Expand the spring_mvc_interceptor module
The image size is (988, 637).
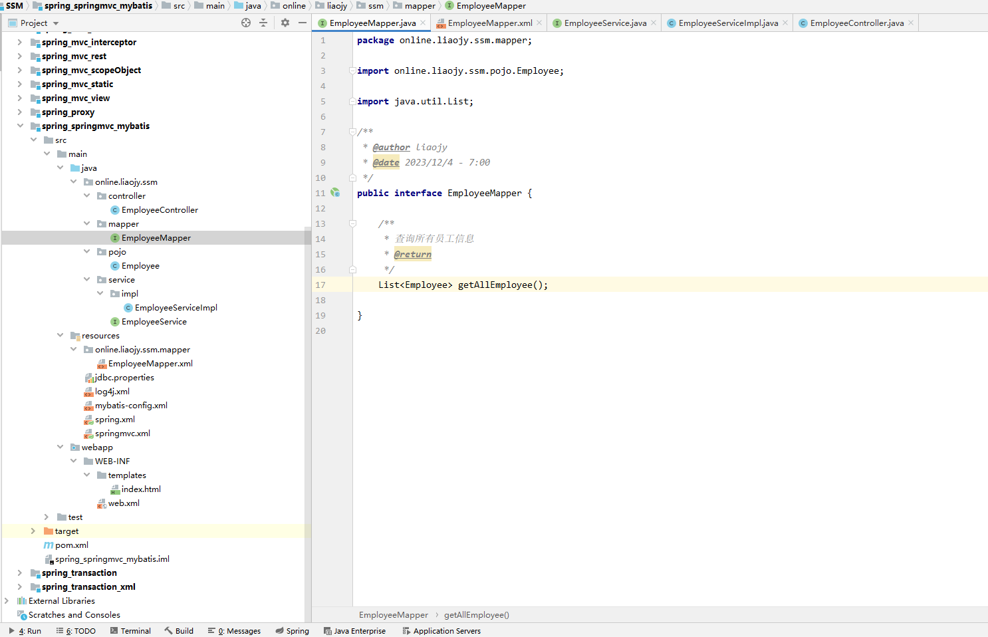(x=20, y=42)
